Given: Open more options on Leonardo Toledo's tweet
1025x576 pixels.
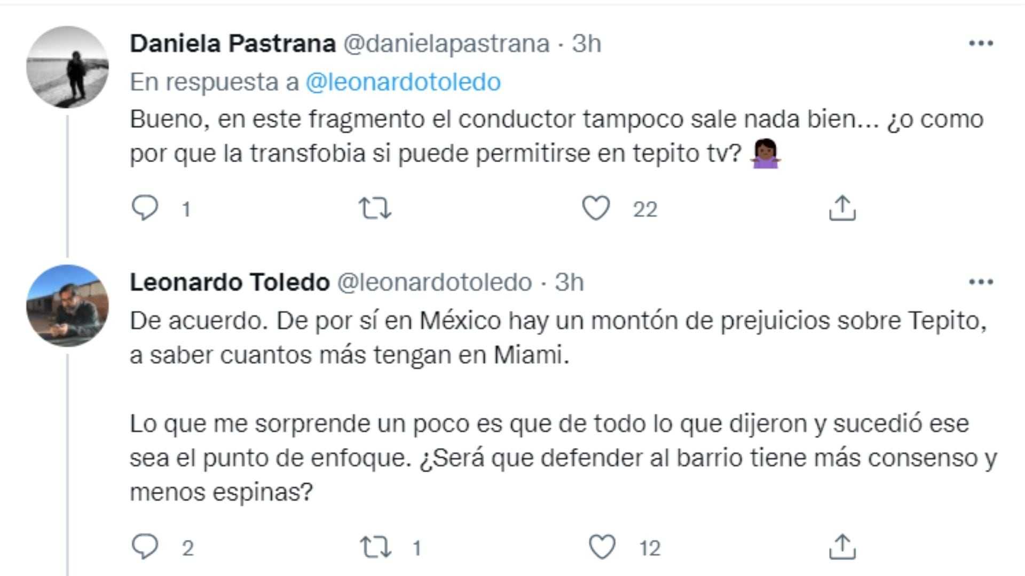Looking at the screenshot, I should [981, 282].
